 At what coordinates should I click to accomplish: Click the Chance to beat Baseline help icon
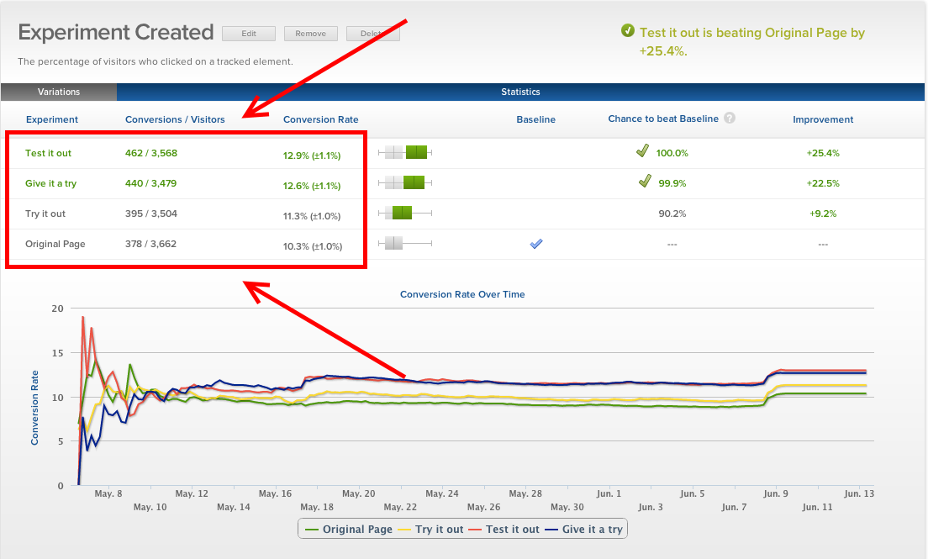click(x=730, y=118)
